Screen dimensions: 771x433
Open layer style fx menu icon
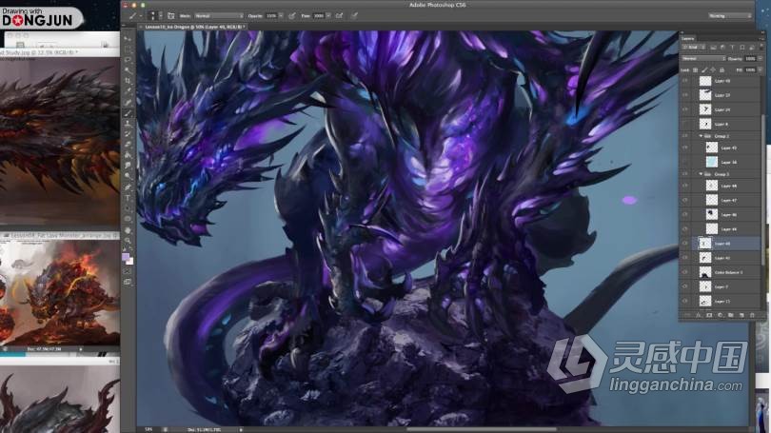pos(699,315)
